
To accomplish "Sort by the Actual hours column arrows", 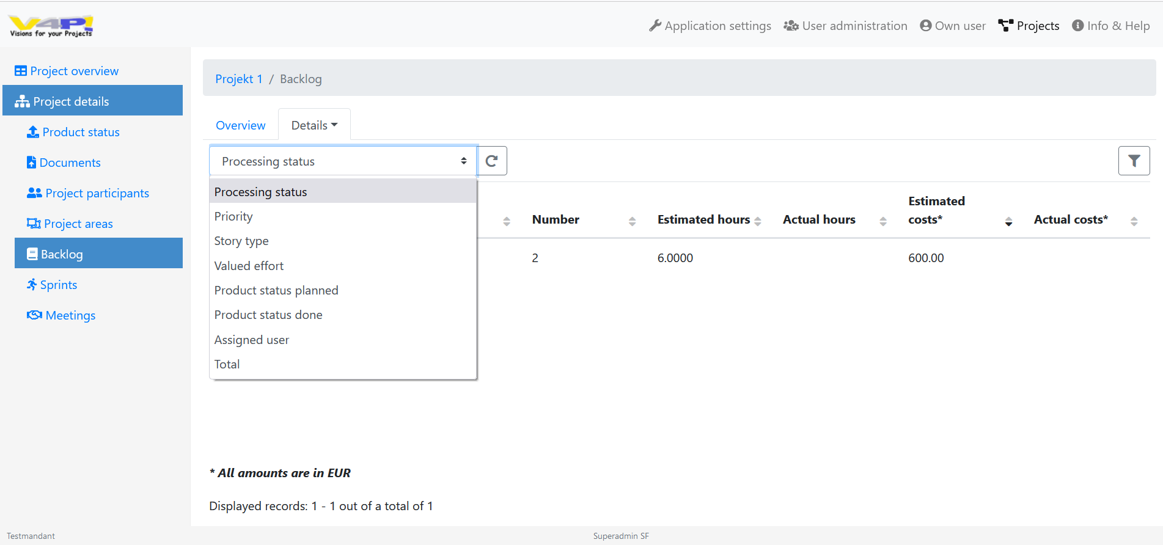I will coord(883,221).
